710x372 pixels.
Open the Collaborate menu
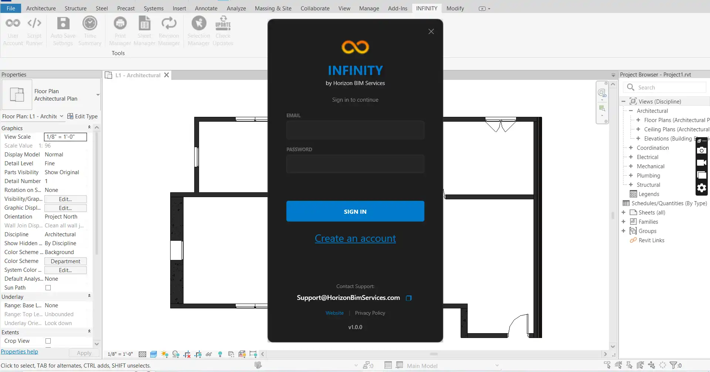(314, 8)
